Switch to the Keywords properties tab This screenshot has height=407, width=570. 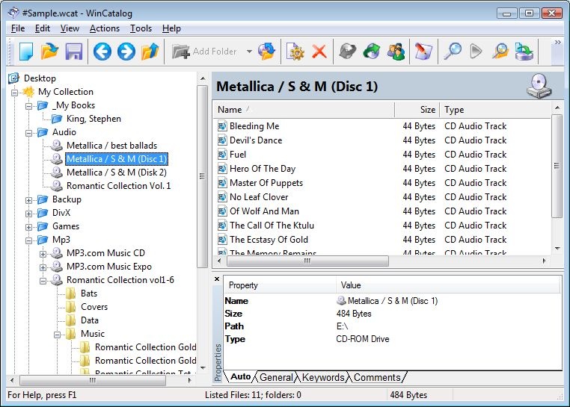coord(323,377)
